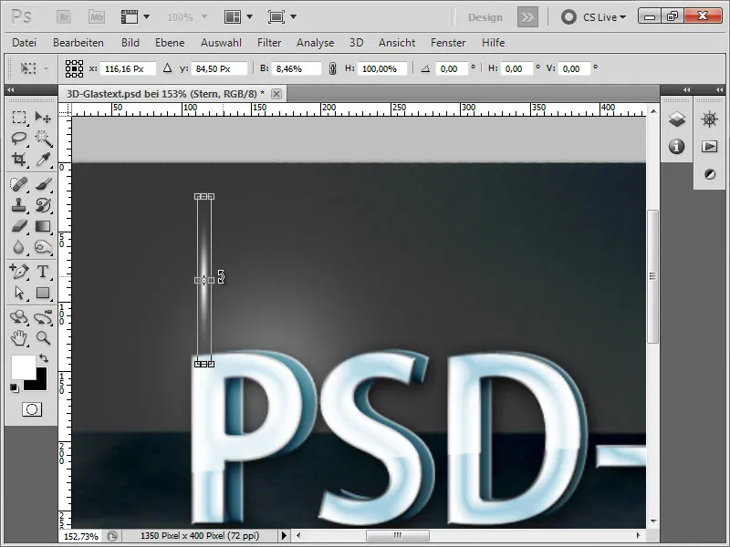This screenshot has width=730, height=547.
Task: Select the 3D Camera Rotate tool
Action: [x=43, y=317]
